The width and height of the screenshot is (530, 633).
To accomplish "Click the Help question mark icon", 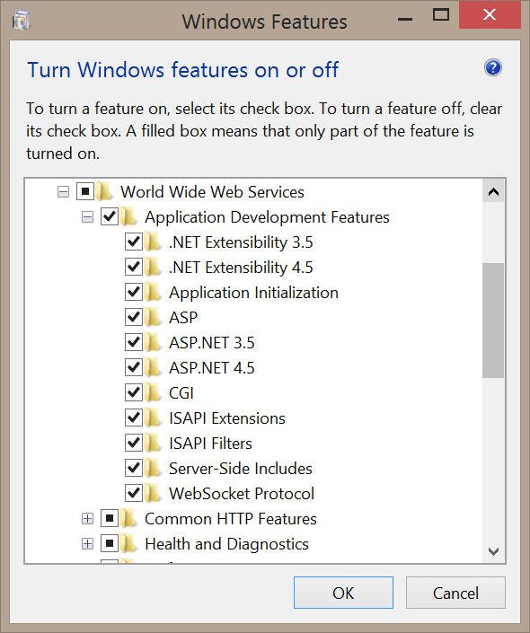I will 493,68.
